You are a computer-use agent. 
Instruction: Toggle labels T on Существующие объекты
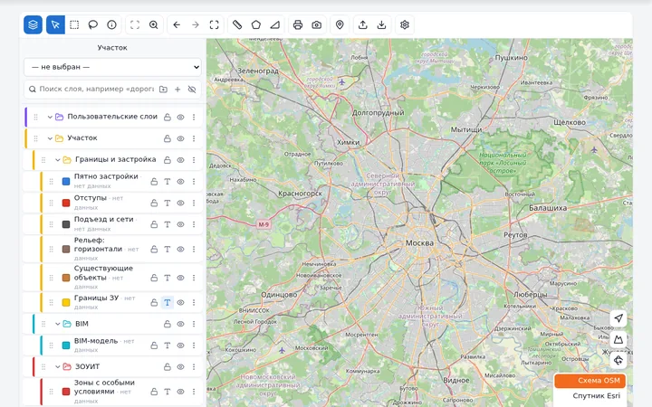(x=168, y=278)
